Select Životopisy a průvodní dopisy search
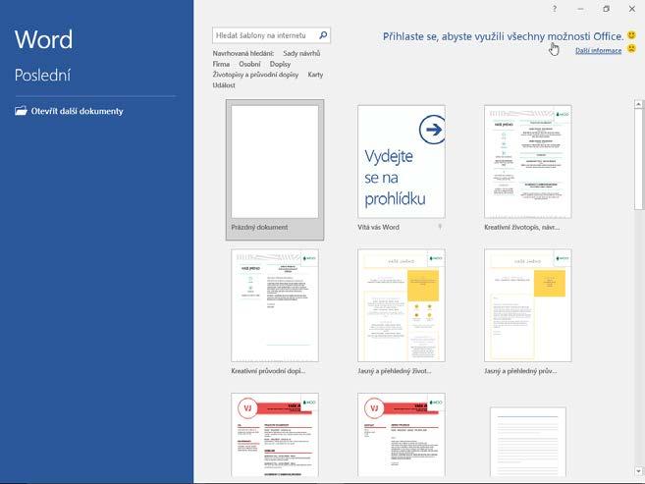Viewport: 645px width, 484px height. (255, 75)
